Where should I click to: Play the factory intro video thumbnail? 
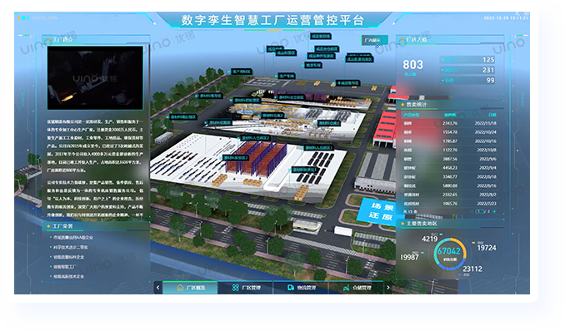point(95,77)
